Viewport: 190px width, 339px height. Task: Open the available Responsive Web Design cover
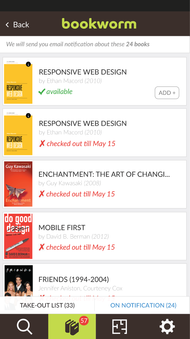tap(18, 82)
